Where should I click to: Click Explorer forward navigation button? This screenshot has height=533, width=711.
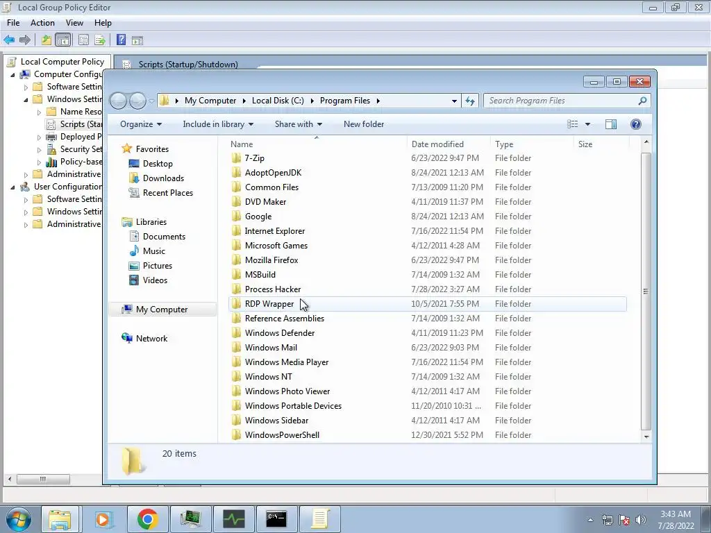click(x=137, y=101)
